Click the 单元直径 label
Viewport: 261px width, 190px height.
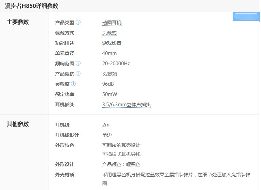(64, 53)
